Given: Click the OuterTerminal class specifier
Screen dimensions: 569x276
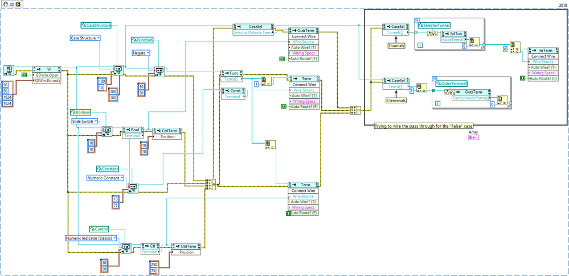Looking at the screenshot, I should click(x=452, y=83).
